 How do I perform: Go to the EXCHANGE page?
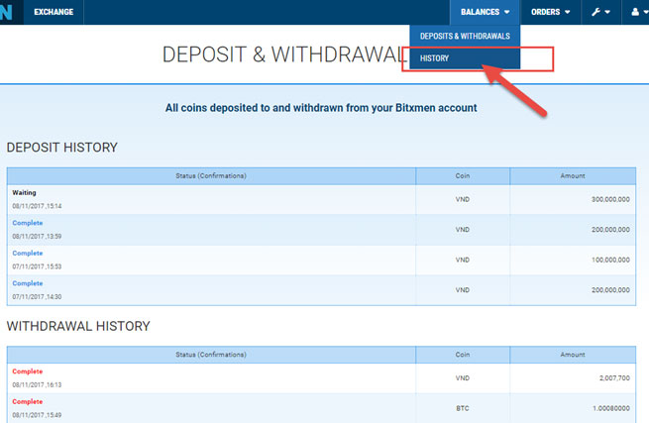tap(54, 12)
